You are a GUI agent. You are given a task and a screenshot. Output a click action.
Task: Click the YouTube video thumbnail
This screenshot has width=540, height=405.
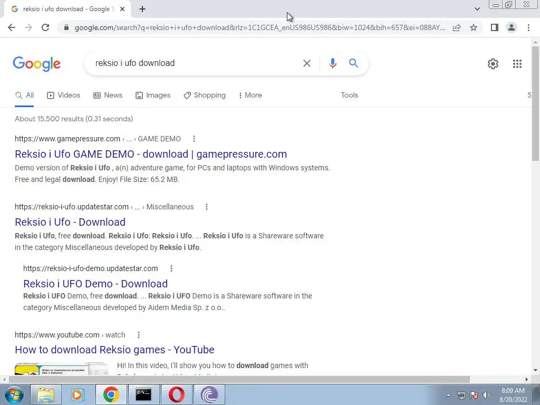62,369
